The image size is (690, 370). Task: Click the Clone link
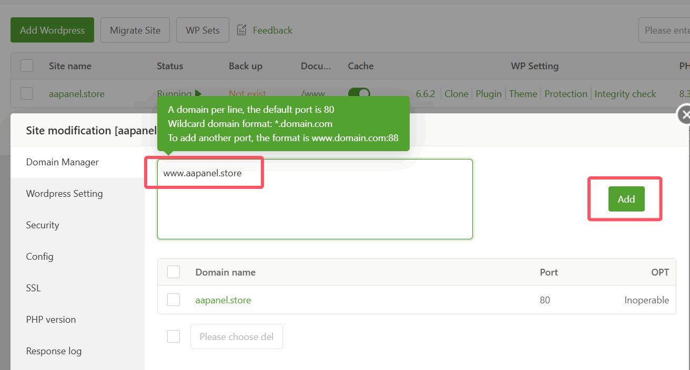[456, 94]
